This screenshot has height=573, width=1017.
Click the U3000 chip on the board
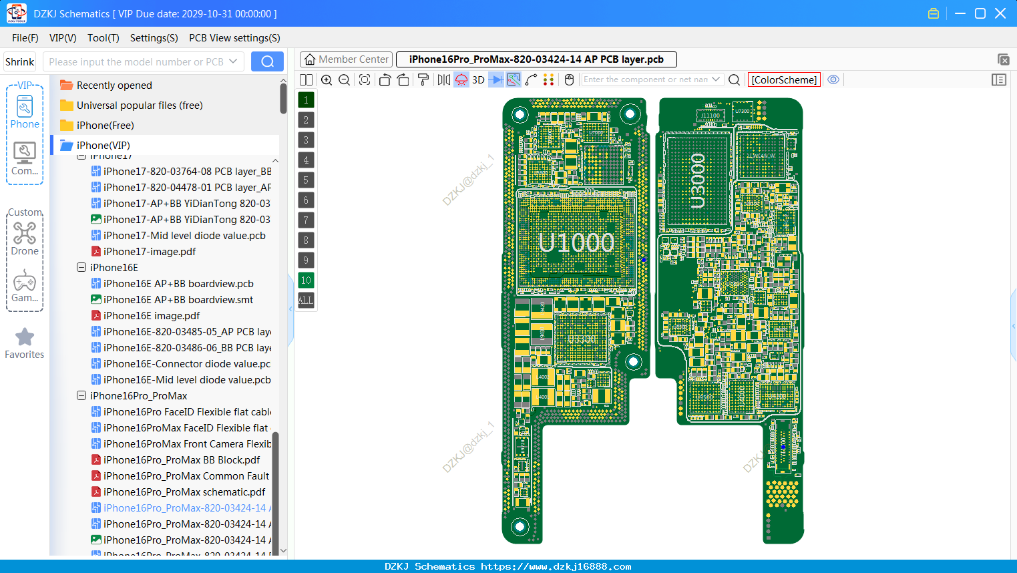tap(698, 180)
